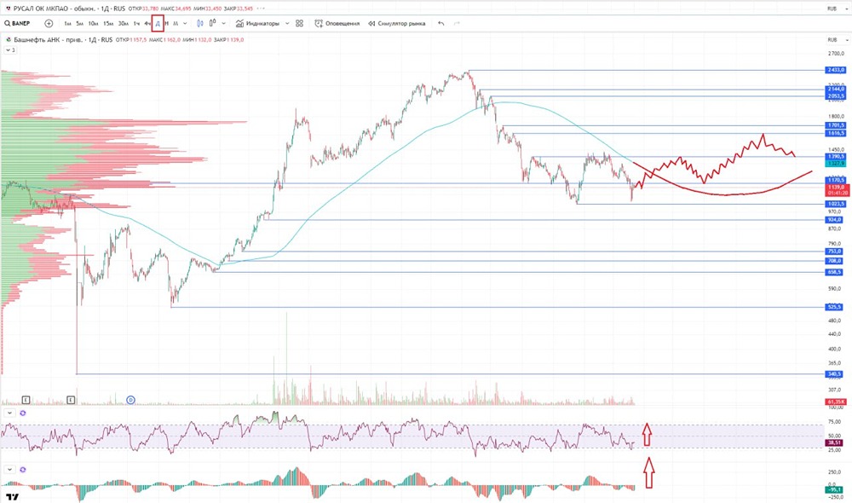The height and width of the screenshot is (503, 852).
Task: Open symbol search showing BANEP
Action: (x=17, y=23)
